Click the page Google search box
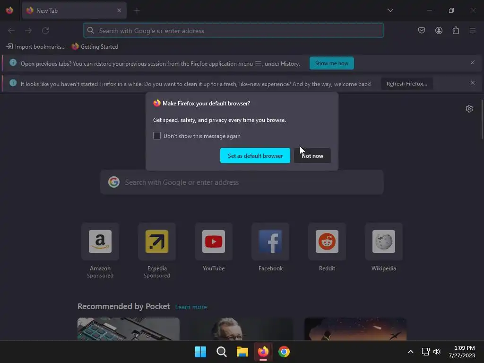Viewport: 484px width, 363px height. [242, 182]
